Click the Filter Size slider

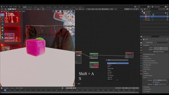[159, 80]
